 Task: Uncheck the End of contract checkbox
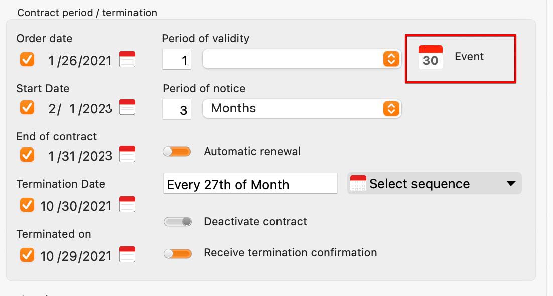(27, 155)
